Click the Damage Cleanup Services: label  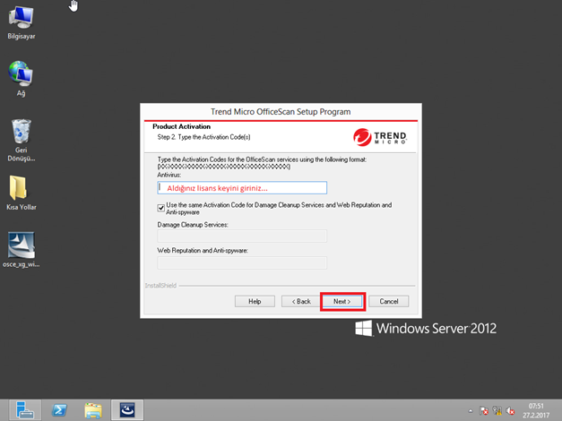pyautogui.click(x=193, y=225)
